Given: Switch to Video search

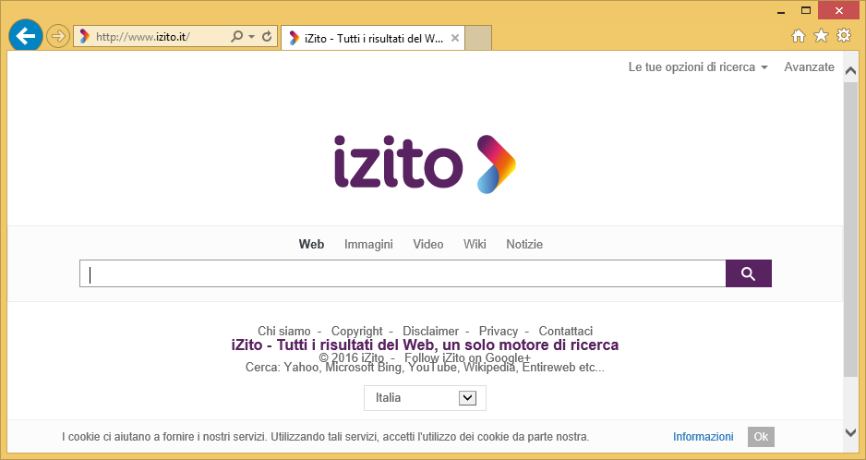Looking at the screenshot, I should (x=428, y=245).
